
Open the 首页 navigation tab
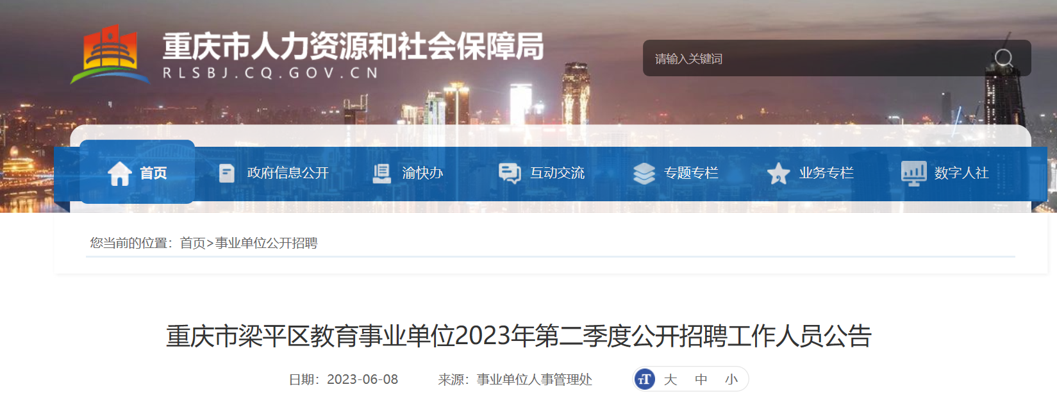coord(137,172)
